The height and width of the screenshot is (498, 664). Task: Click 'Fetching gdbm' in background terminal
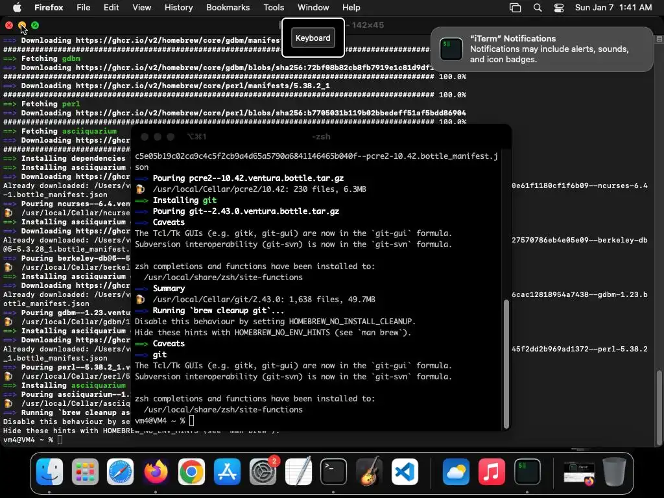[51, 58]
